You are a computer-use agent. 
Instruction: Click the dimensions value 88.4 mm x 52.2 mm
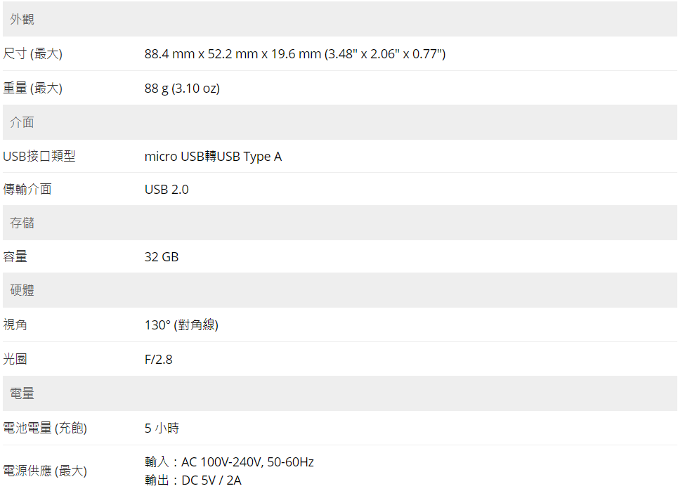pyautogui.click(x=295, y=54)
